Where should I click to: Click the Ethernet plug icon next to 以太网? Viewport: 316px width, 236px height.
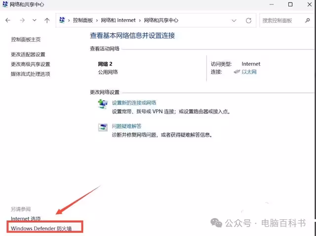pos(237,72)
